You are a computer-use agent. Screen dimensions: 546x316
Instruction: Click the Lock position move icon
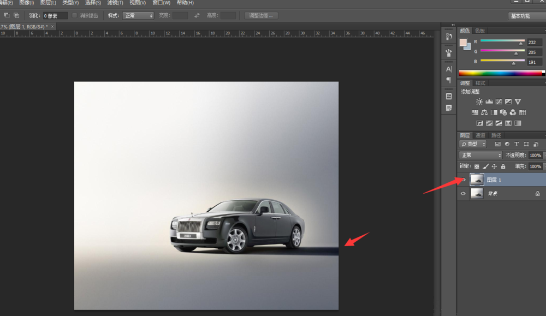point(494,166)
